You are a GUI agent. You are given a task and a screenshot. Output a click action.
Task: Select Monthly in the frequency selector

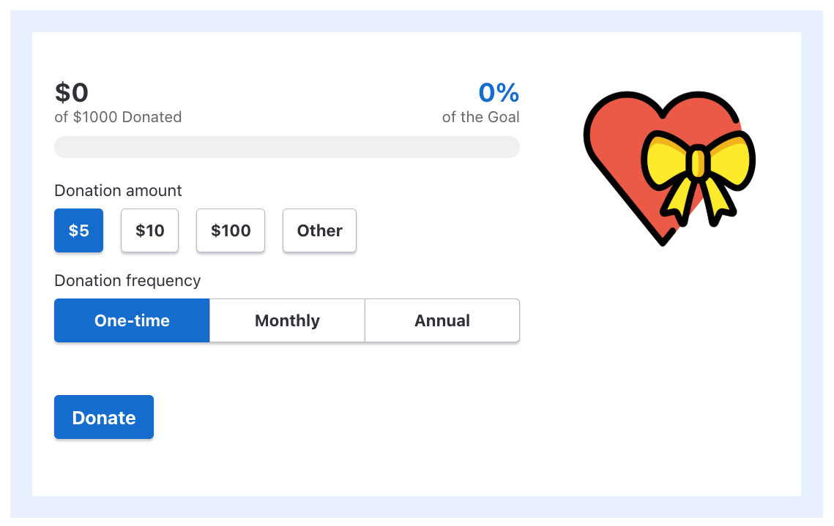click(287, 320)
